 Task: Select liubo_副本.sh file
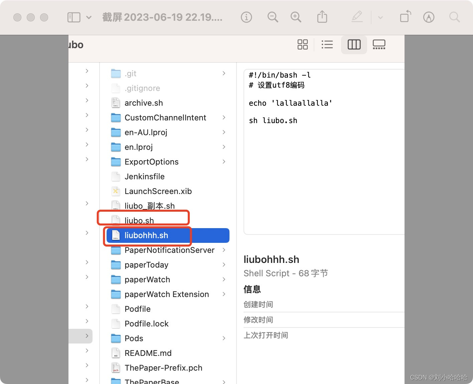pyautogui.click(x=150, y=206)
